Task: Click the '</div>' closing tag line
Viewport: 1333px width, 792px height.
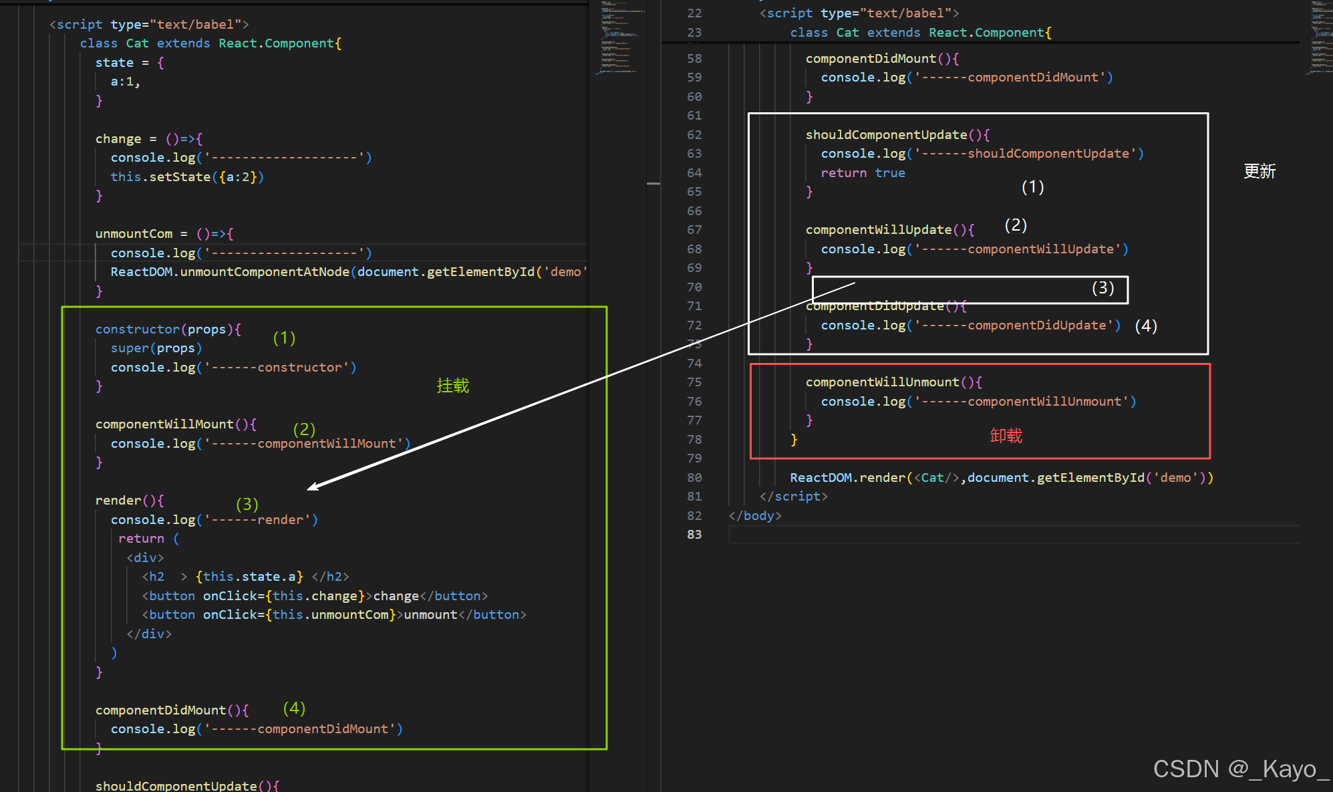Action: click(149, 634)
